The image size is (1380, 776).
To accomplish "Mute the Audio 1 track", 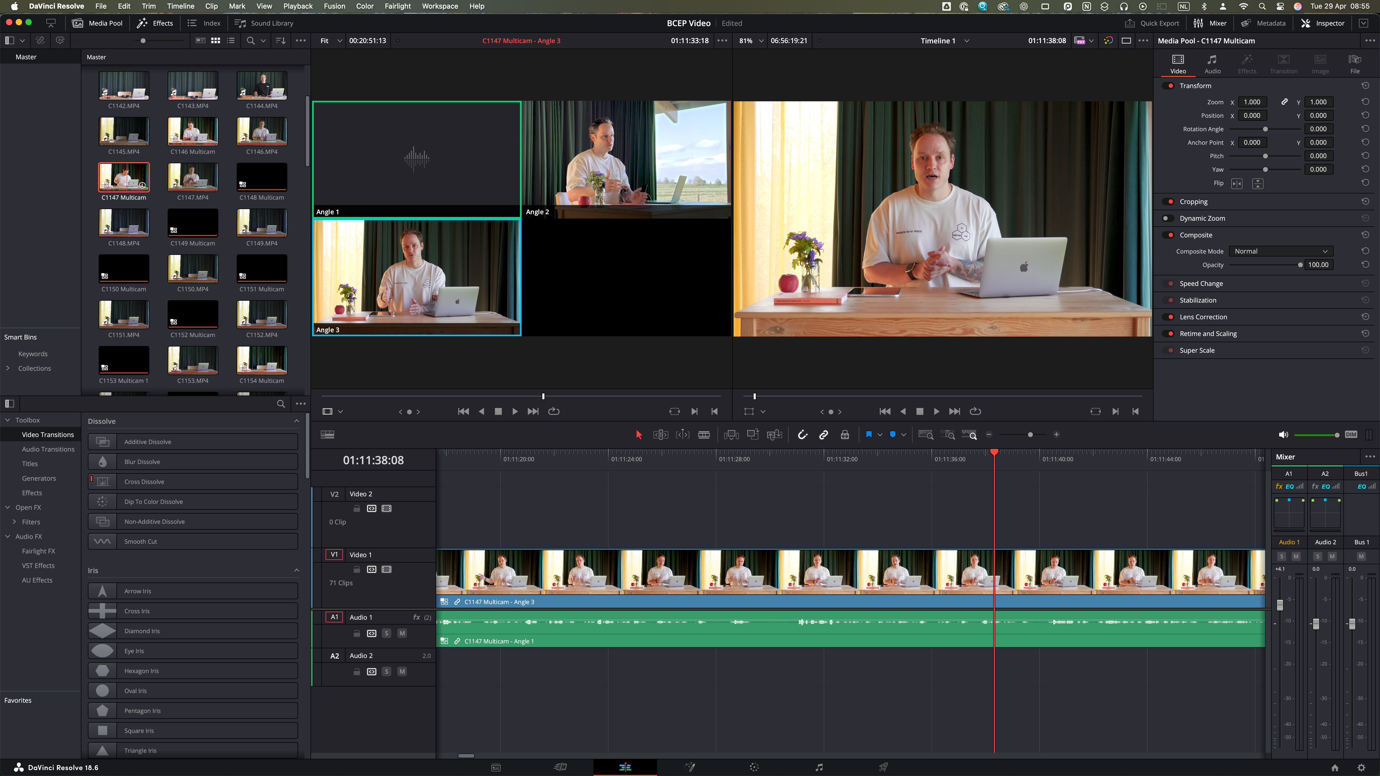I will pos(402,633).
